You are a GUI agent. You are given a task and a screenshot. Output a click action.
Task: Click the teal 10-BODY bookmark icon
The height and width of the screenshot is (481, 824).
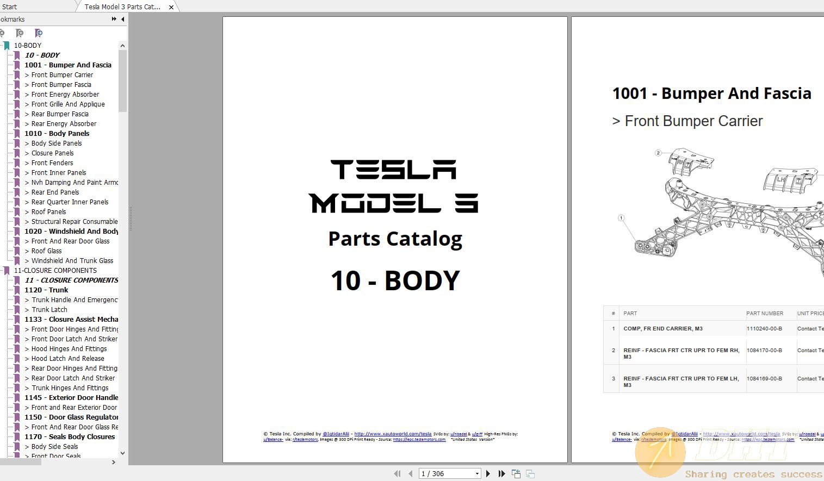(x=7, y=46)
